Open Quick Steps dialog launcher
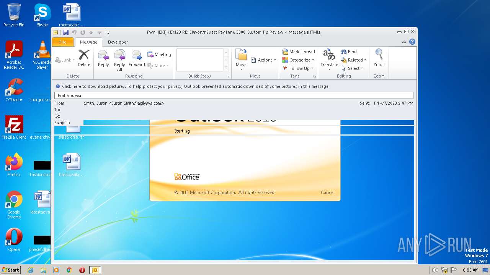Image resolution: width=490 pixels, height=275 pixels. coord(228,76)
